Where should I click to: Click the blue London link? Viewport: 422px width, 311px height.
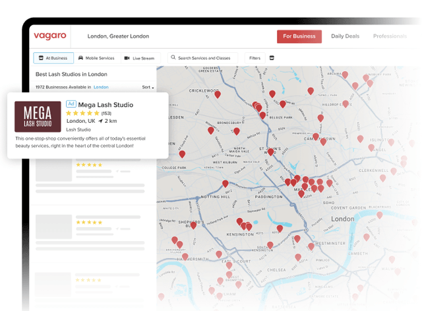point(101,87)
